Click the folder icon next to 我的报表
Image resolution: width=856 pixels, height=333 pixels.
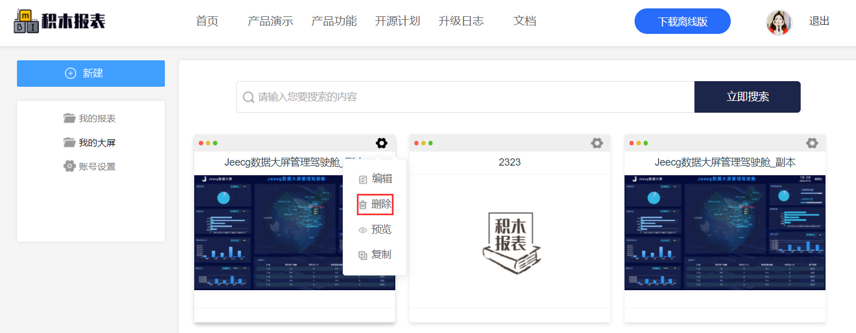pos(69,118)
